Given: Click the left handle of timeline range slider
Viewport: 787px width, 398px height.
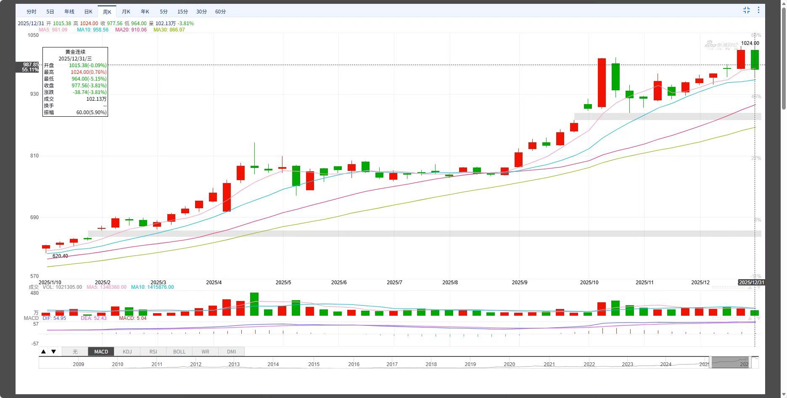Looking at the screenshot, I should click(710, 362).
